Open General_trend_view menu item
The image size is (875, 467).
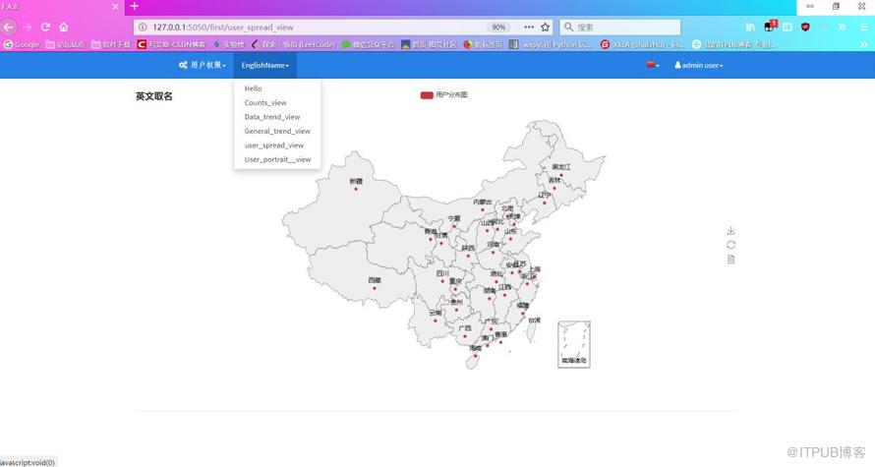(277, 131)
